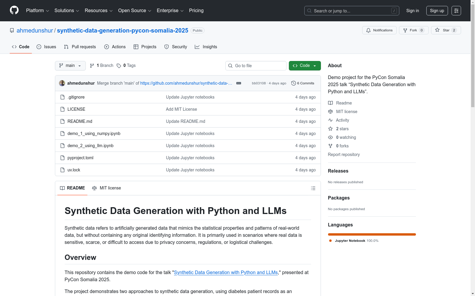Click the Jupyter Notebook orange language dot
Viewport: 475px width, 296px height.
[330, 241]
